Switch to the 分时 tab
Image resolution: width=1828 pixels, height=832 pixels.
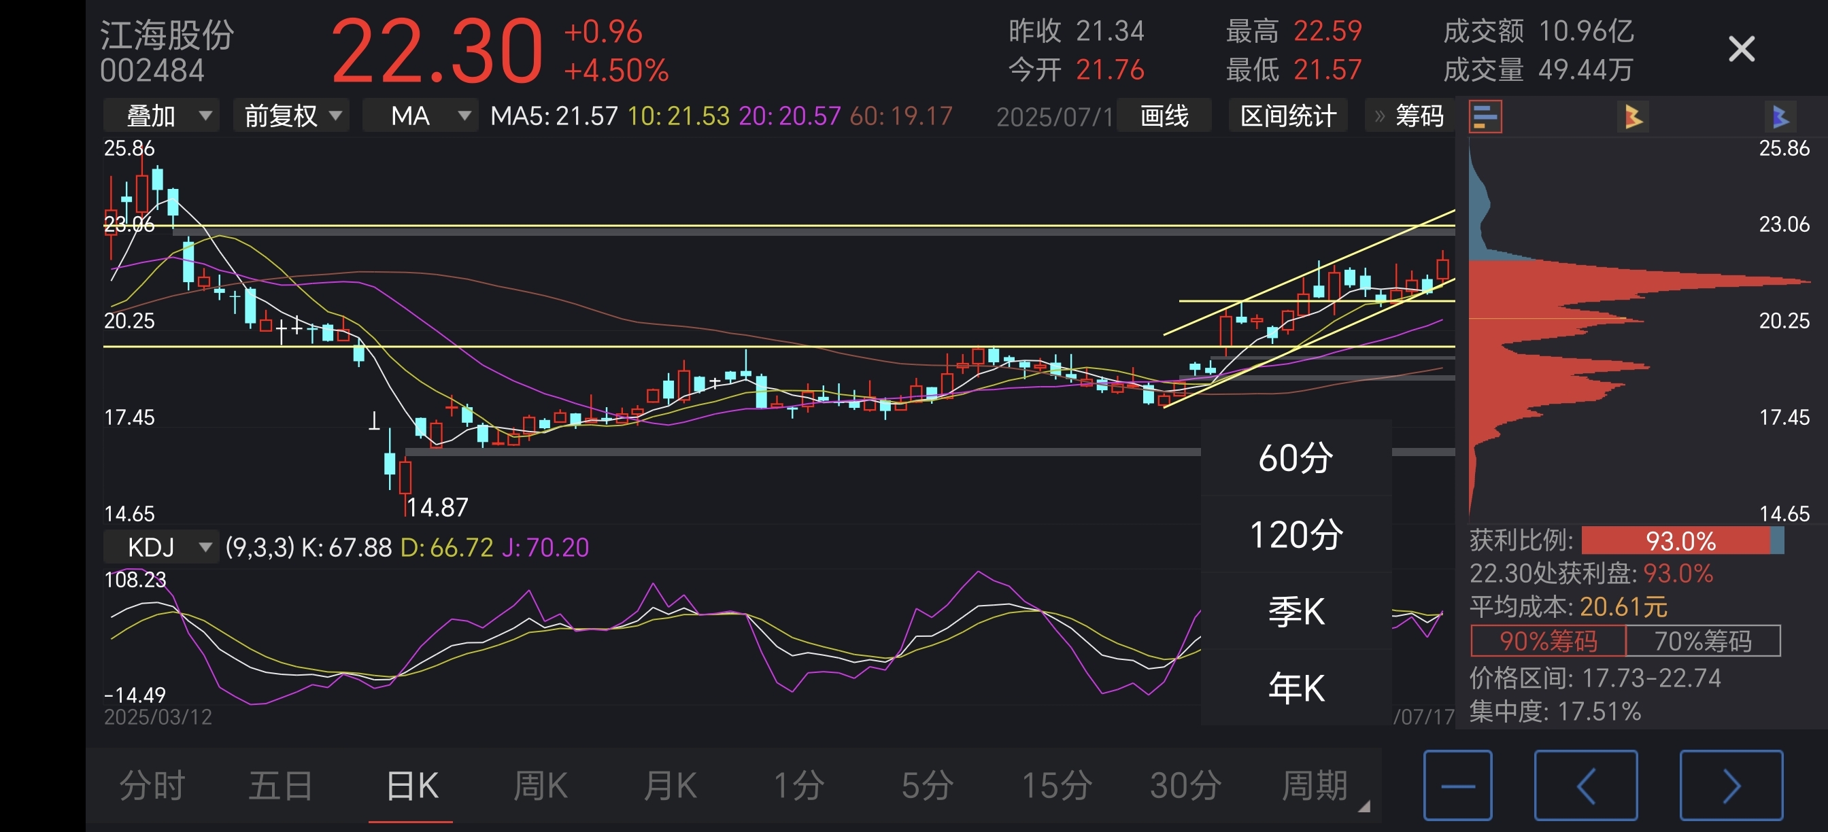point(152,785)
